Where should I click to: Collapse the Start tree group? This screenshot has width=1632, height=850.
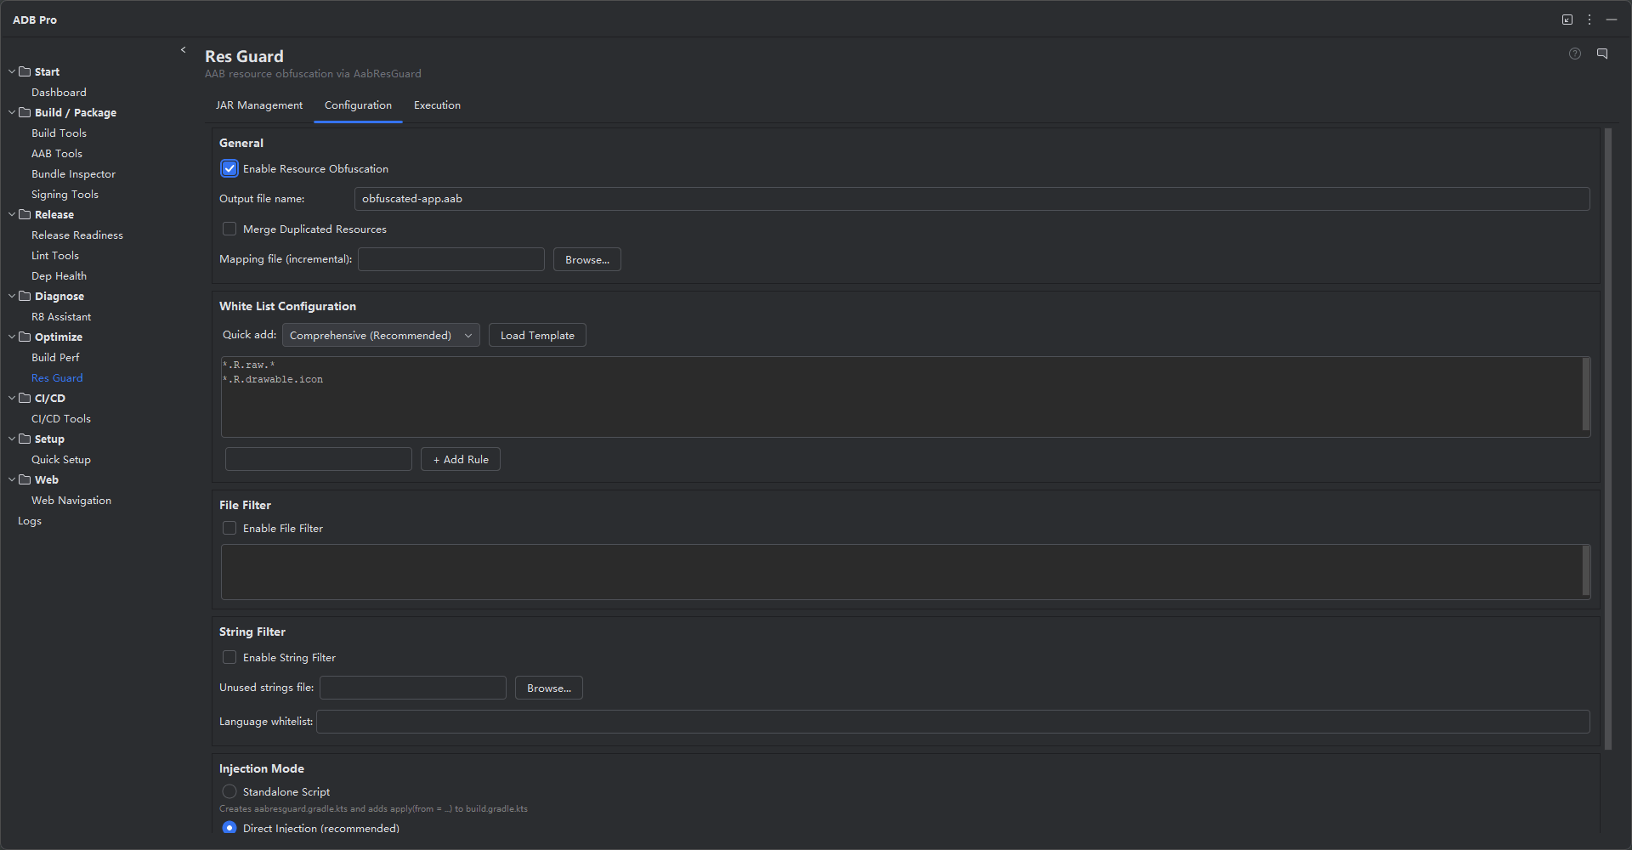[x=12, y=71]
